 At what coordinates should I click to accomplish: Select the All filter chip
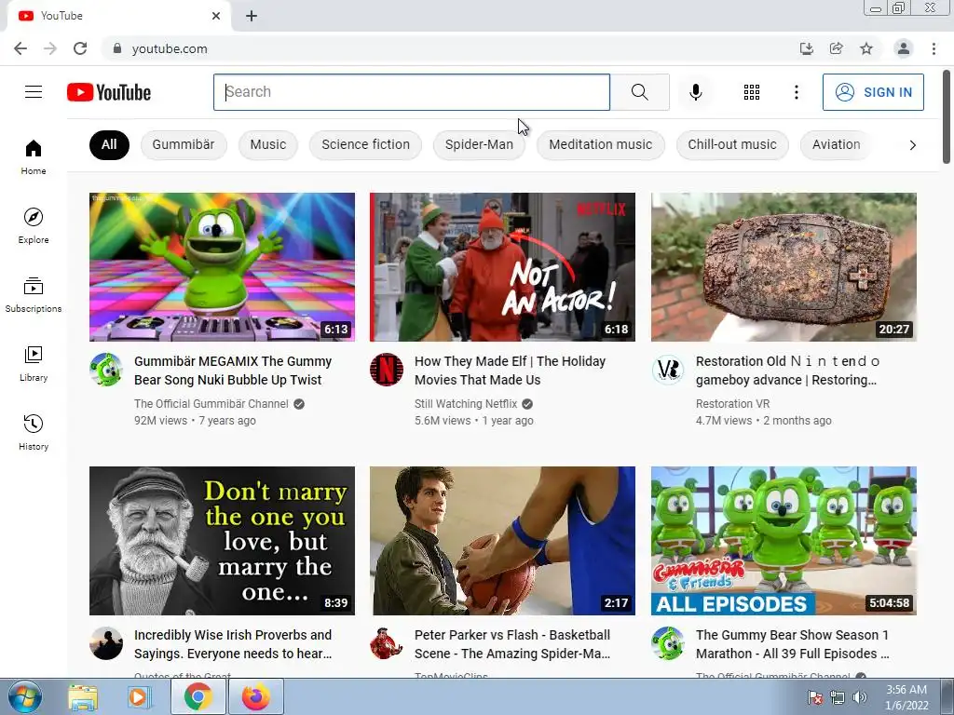coord(109,144)
